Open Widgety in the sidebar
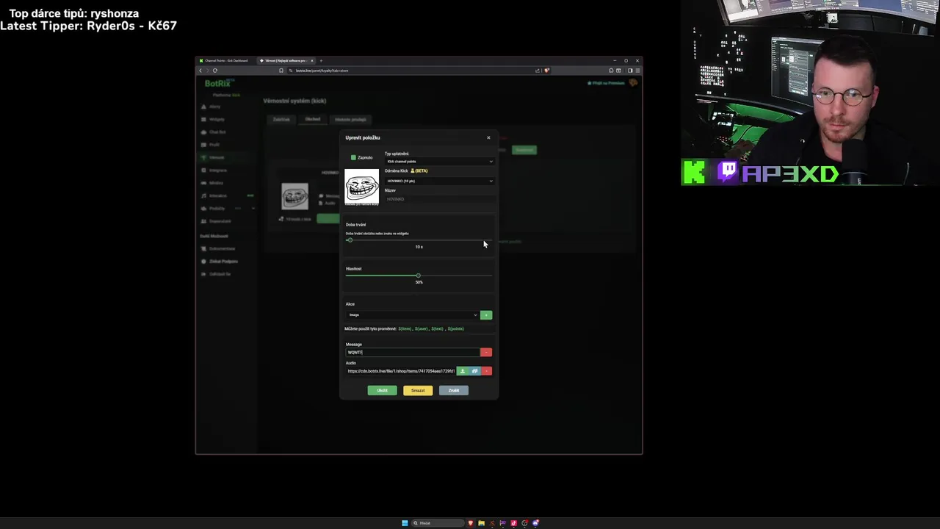This screenshot has width=940, height=529. click(217, 119)
